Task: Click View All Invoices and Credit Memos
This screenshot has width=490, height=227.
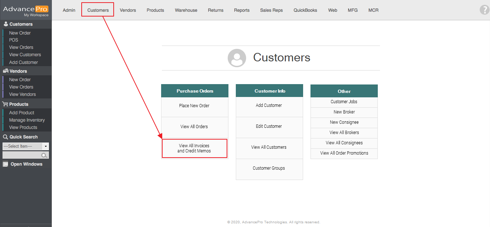Action: pos(194,148)
